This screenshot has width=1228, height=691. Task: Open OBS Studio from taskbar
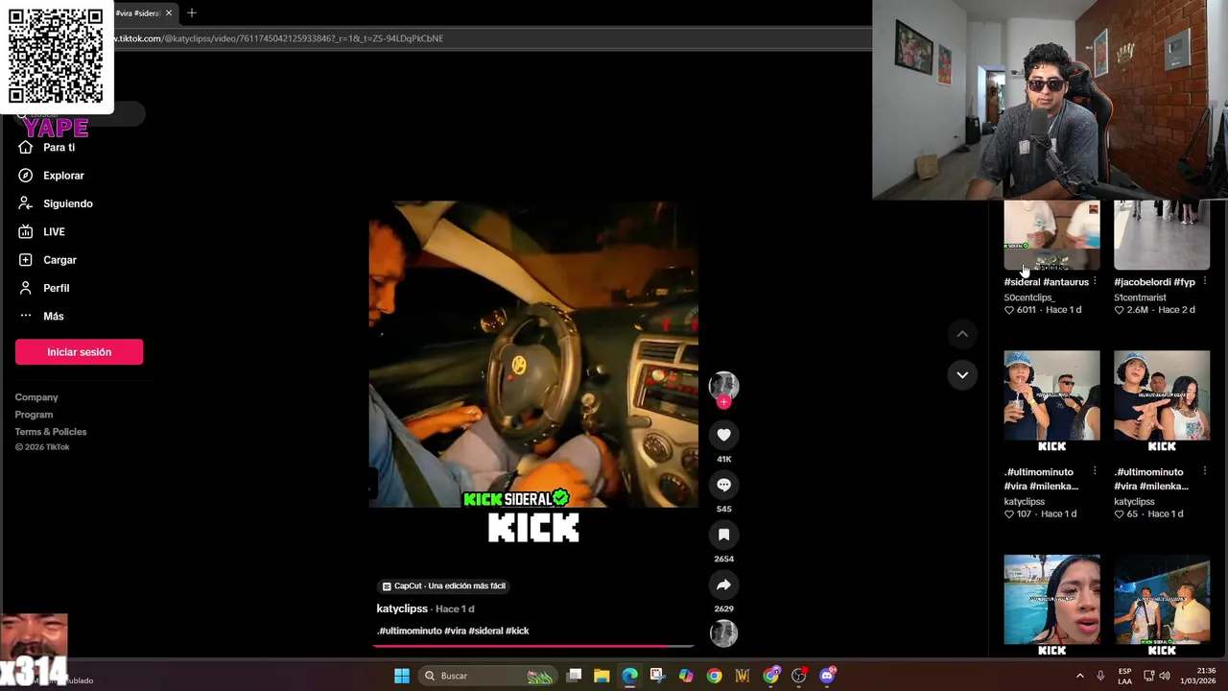(798, 676)
